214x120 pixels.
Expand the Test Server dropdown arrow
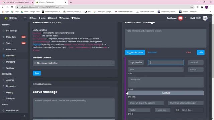click(185, 18)
